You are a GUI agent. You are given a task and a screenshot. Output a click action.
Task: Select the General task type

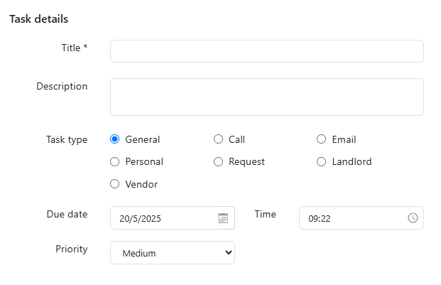tap(115, 139)
